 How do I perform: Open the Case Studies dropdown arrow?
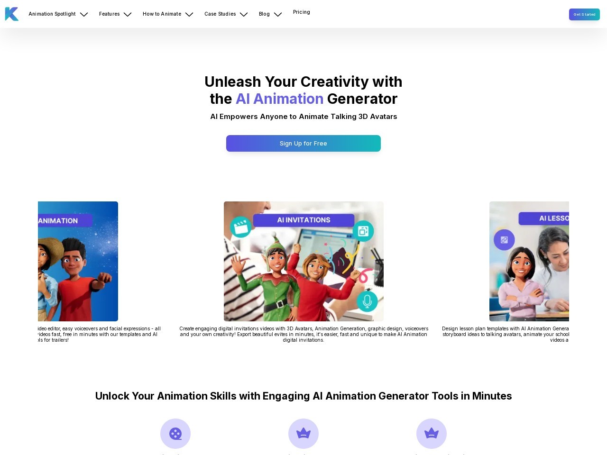pos(244,14)
